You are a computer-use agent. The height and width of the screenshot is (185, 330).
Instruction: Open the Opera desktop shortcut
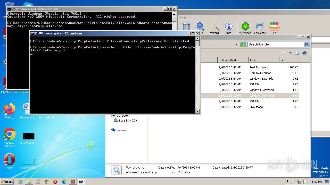click(9, 161)
